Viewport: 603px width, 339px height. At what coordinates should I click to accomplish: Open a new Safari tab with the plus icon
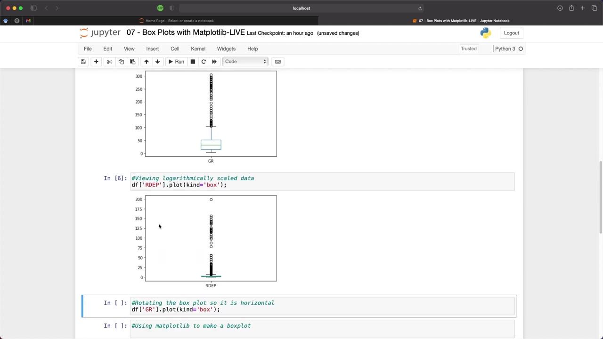(583, 8)
